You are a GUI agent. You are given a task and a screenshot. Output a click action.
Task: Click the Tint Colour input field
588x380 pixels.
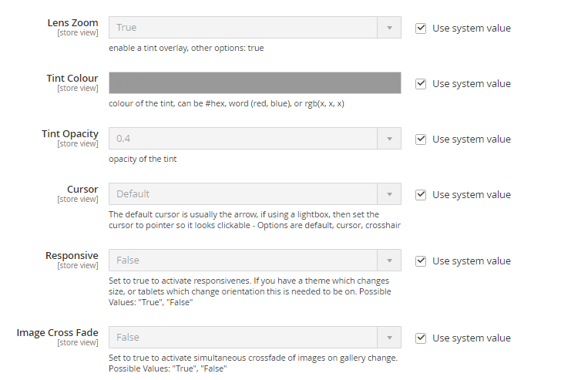[x=254, y=83]
